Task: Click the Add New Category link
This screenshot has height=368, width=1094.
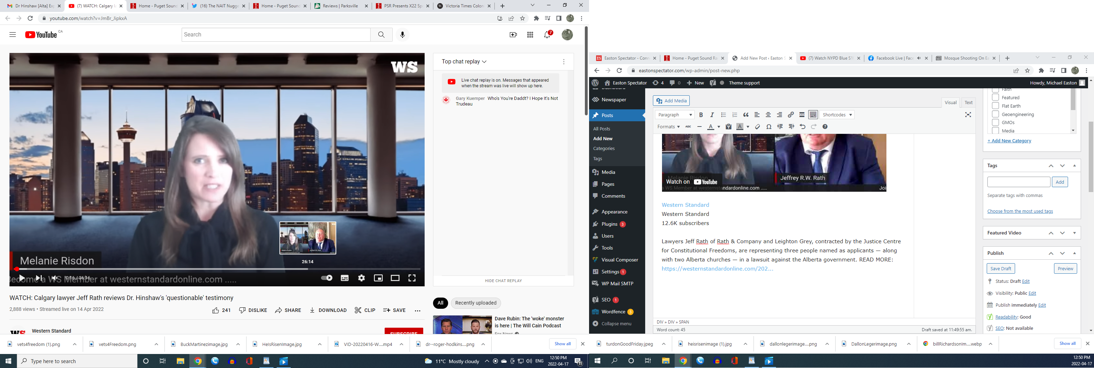Action: (x=1009, y=141)
